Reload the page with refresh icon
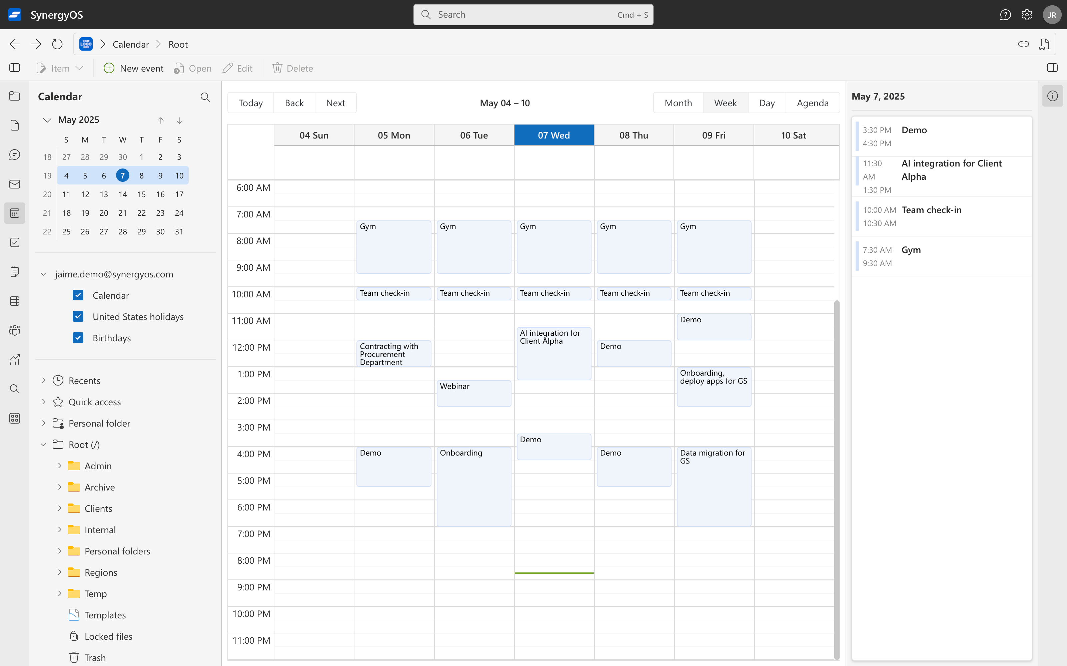 click(57, 44)
